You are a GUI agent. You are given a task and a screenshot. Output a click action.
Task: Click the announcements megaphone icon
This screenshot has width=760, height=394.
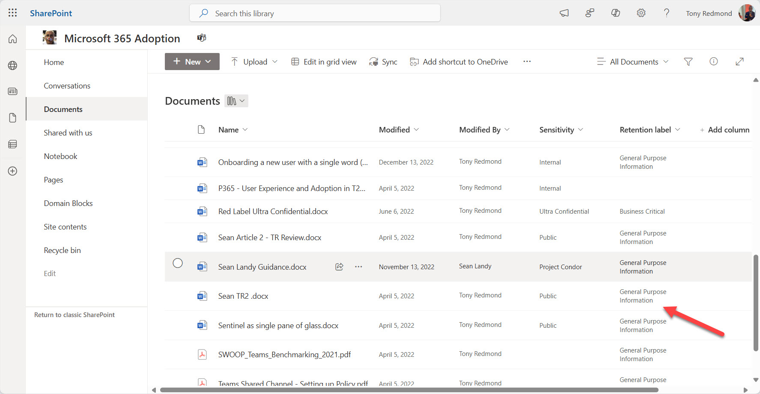tap(564, 13)
